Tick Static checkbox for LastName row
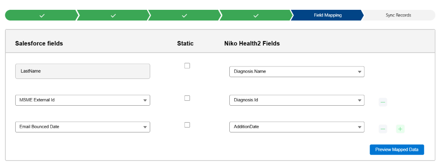 pos(187,66)
